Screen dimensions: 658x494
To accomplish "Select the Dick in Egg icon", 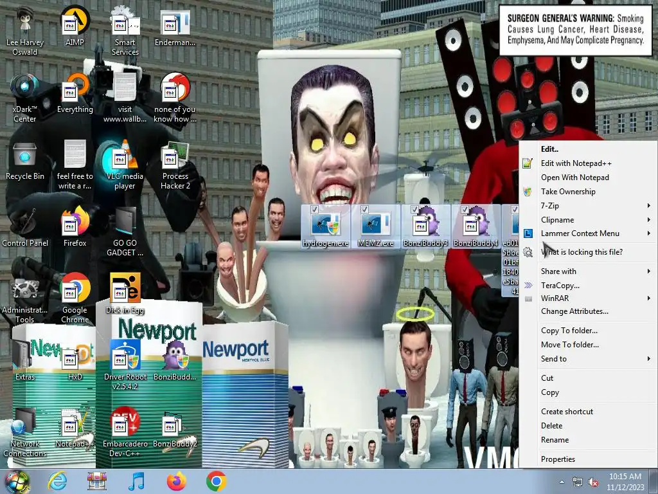I will (x=125, y=294).
